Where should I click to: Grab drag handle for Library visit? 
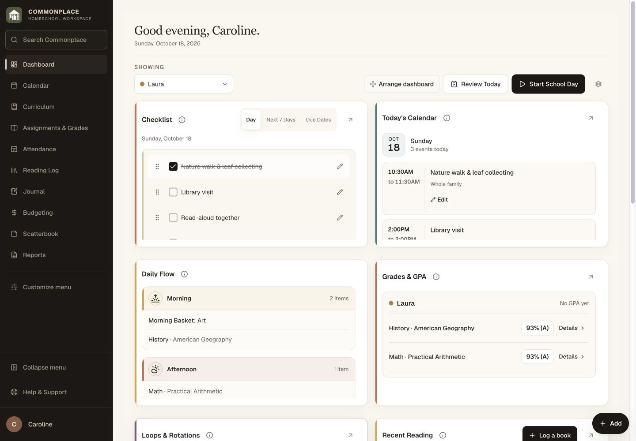point(157,192)
